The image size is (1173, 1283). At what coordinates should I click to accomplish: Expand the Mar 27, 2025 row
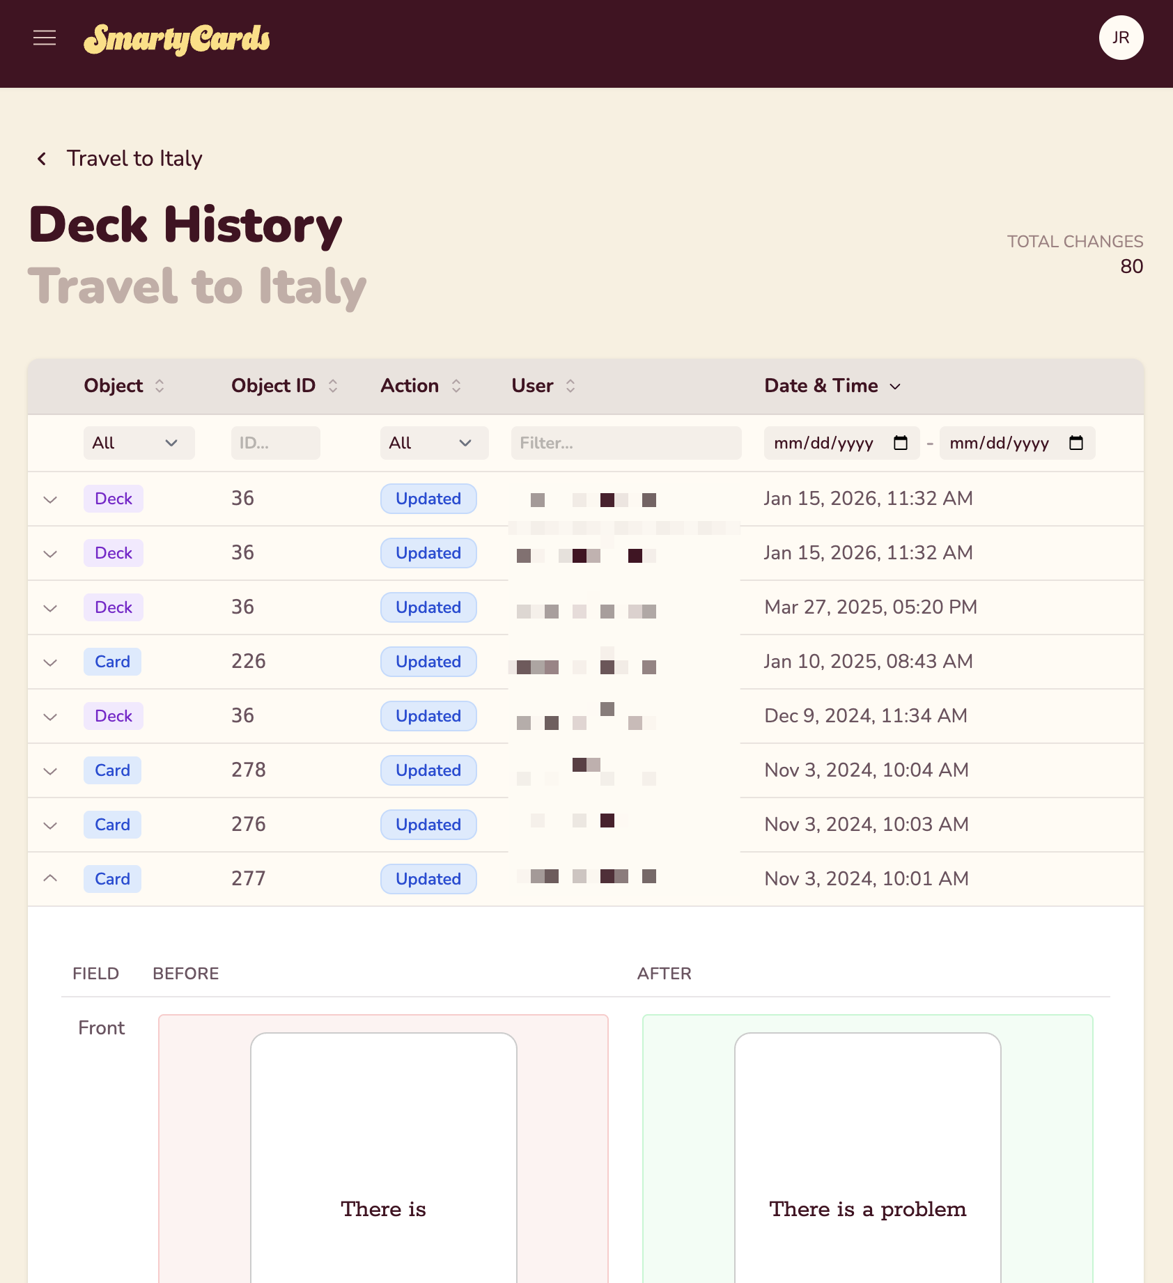tap(50, 608)
